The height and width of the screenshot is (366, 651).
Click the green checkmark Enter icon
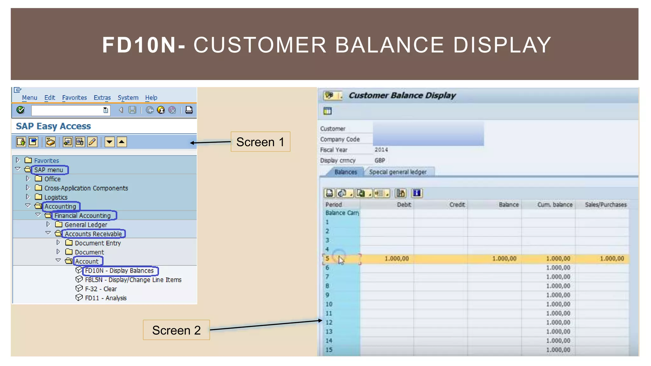click(x=21, y=110)
